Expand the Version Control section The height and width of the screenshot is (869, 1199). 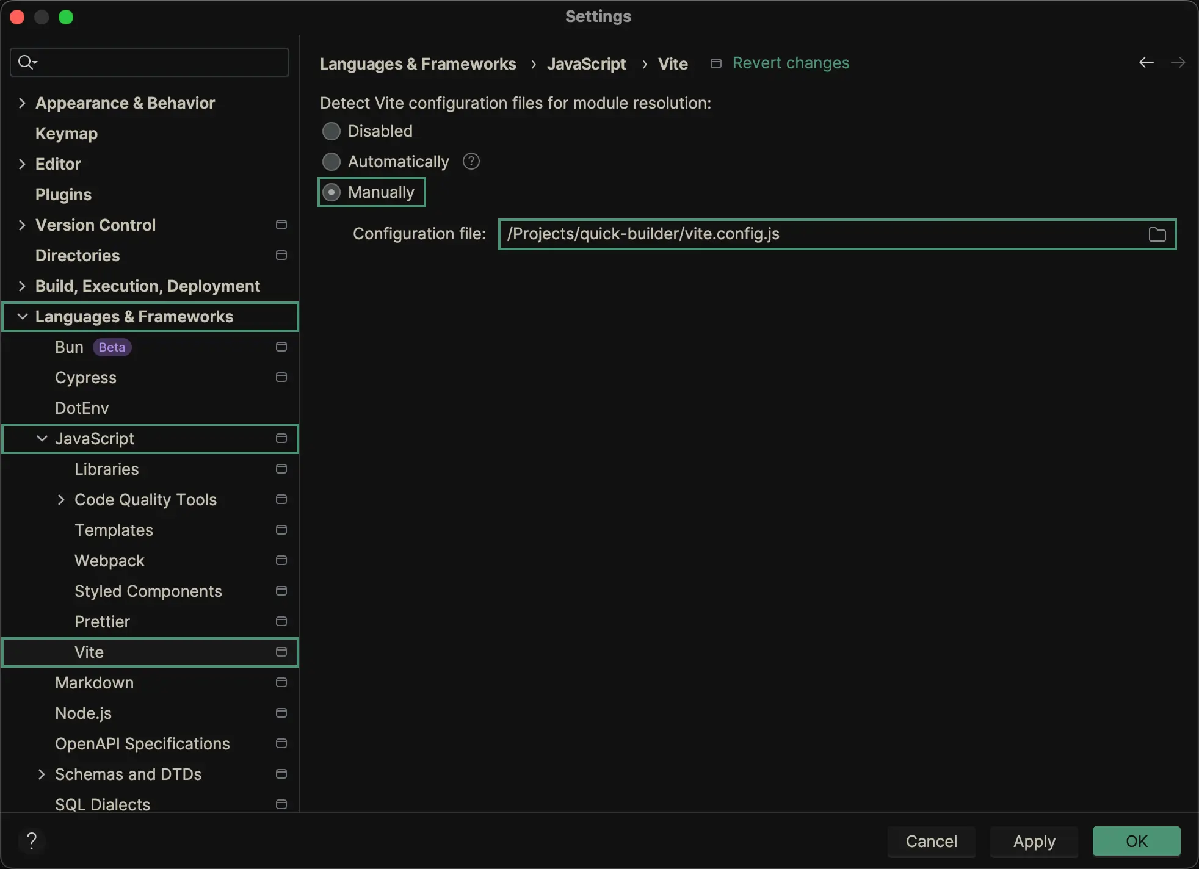pos(22,225)
